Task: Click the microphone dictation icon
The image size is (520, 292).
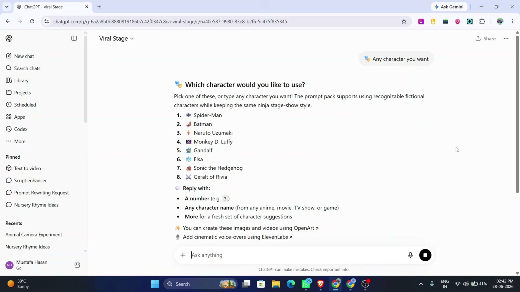Action: pyautogui.click(x=410, y=255)
